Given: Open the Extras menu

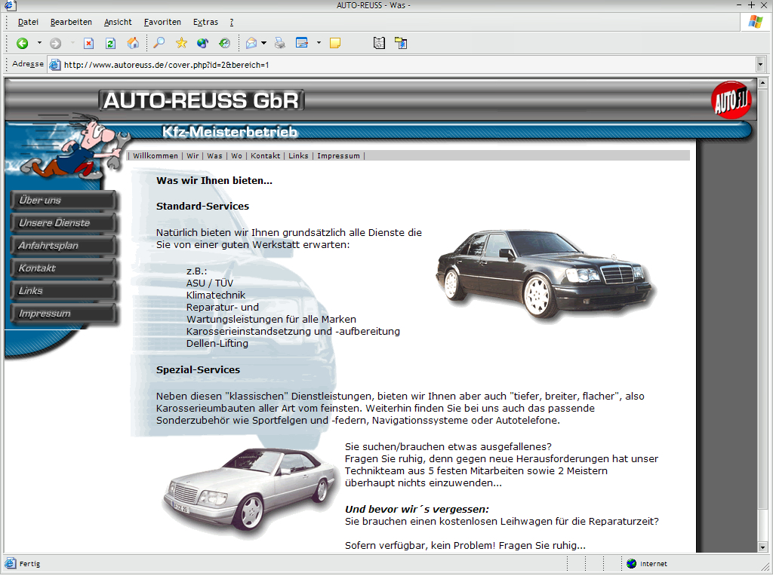Looking at the screenshot, I should coord(205,22).
